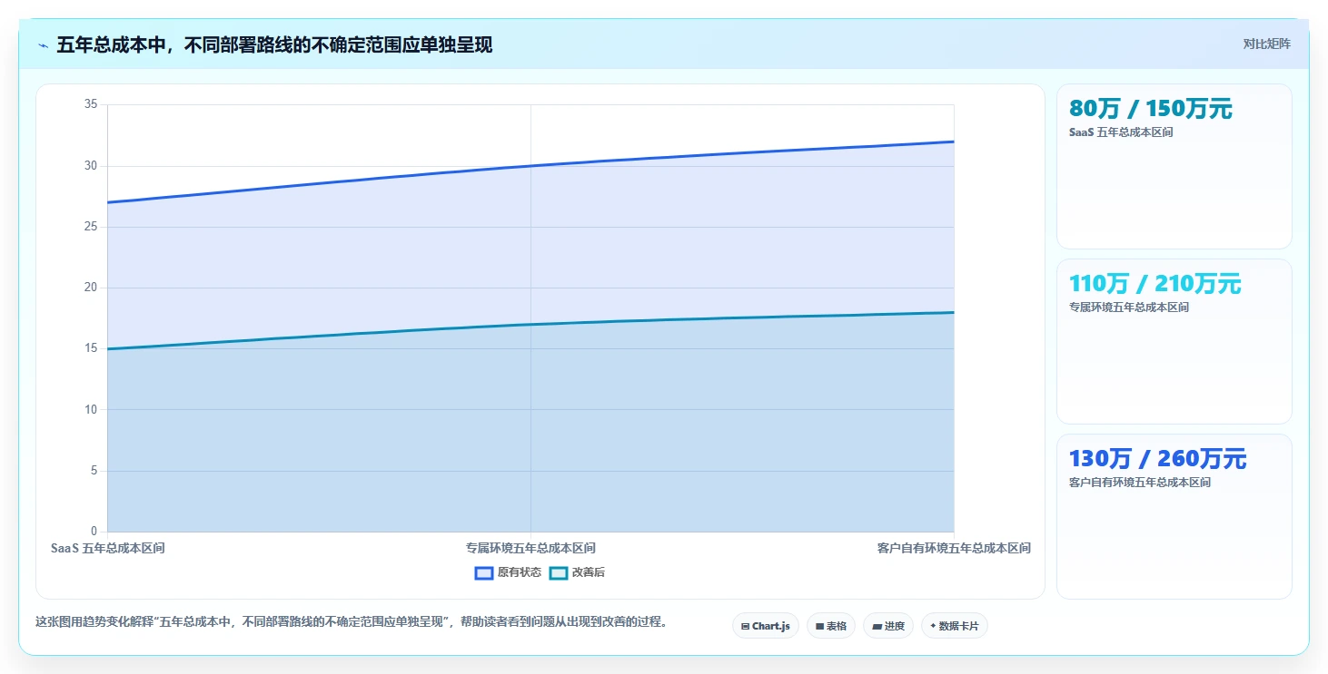Select the 进度 tag chip
1328x674 pixels.
pyautogui.click(x=888, y=626)
